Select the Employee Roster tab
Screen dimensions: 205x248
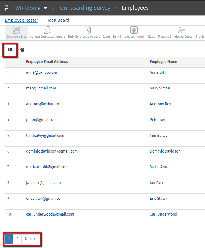click(x=21, y=20)
